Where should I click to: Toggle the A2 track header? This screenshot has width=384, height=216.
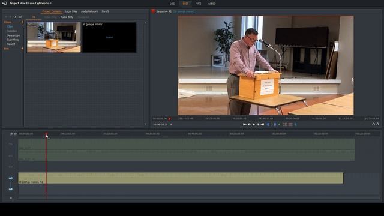pyautogui.click(x=11, y=167)
